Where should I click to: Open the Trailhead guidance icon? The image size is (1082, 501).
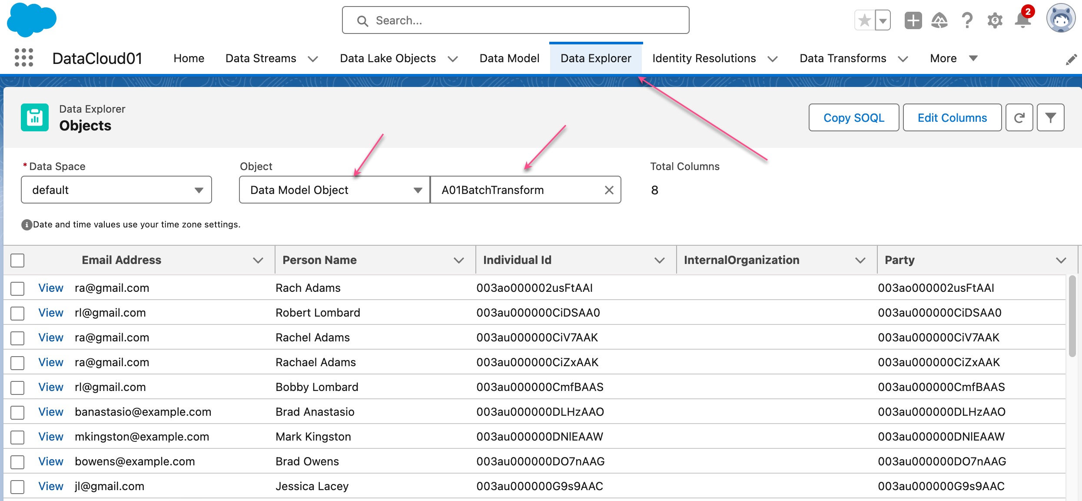click(939, 20)
